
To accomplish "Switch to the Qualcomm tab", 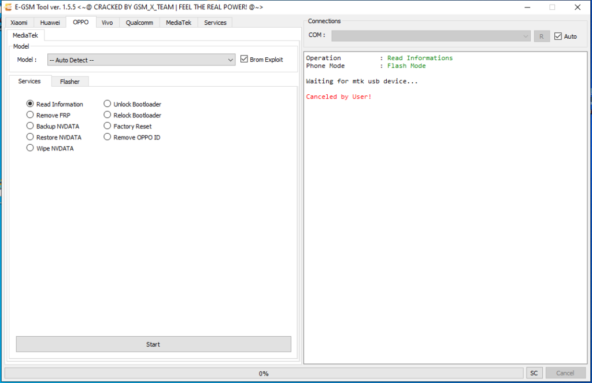I will pos(139,22).
